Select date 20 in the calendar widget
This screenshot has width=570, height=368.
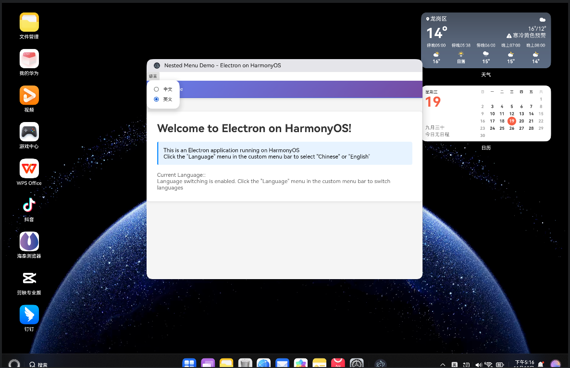coord(521,121)
